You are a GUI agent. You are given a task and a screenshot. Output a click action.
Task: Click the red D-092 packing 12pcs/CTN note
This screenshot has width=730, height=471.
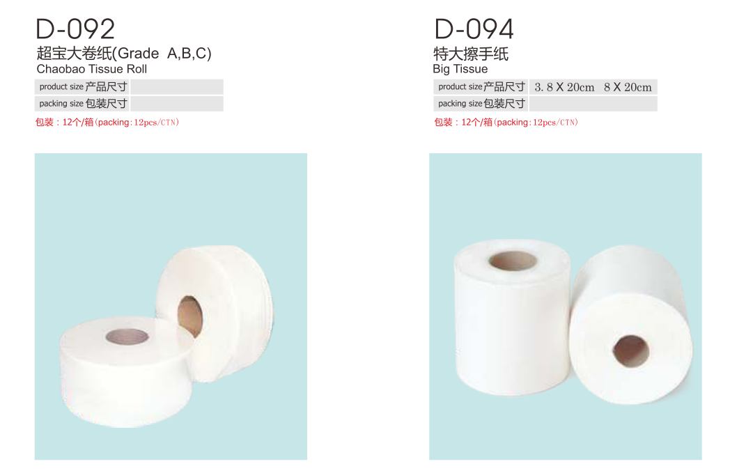coord(107,122)
